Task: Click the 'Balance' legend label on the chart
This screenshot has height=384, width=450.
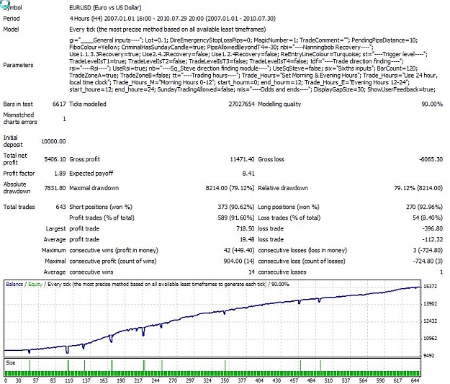Action: click(x=14, y=284)
